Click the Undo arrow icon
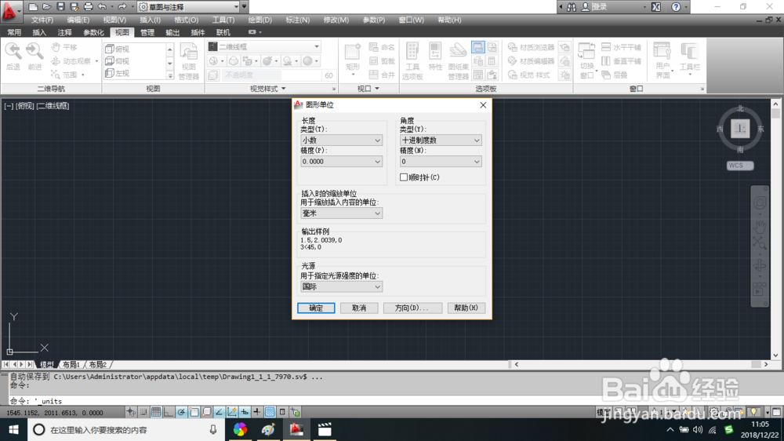This screenshot has height=441, width=784. [102, 6]
